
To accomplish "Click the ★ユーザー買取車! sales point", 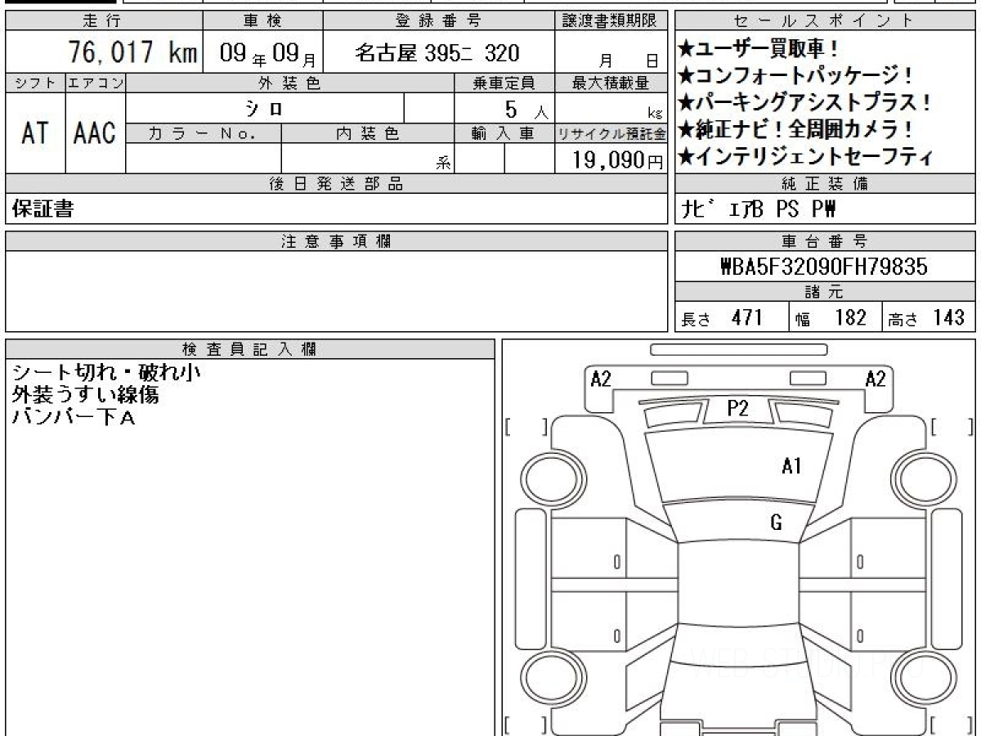I will pyautogui.click(x=758, y=49).
